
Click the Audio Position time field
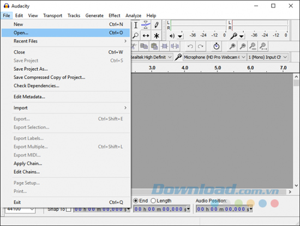(x=224, y=209)
